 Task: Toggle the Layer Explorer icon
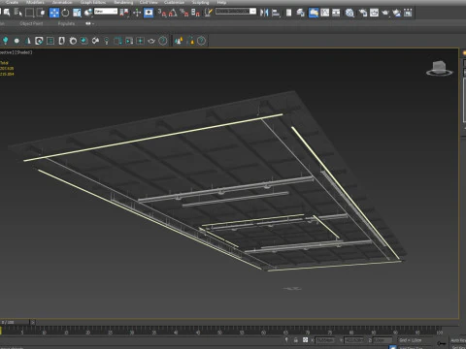[301, 13]
